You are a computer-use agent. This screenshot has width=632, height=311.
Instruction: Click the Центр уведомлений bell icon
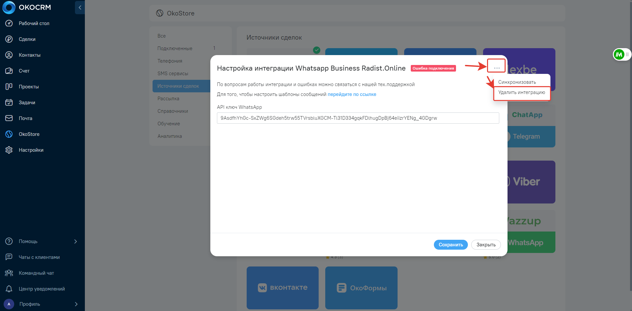pyautogui.click(x=9, y=289)
